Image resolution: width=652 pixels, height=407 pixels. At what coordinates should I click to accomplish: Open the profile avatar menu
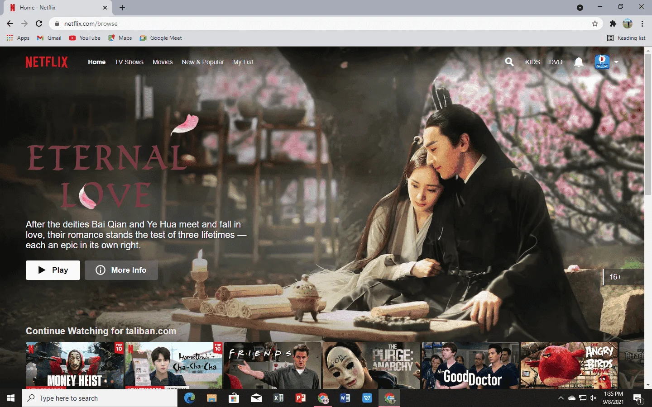click(602, 62)
